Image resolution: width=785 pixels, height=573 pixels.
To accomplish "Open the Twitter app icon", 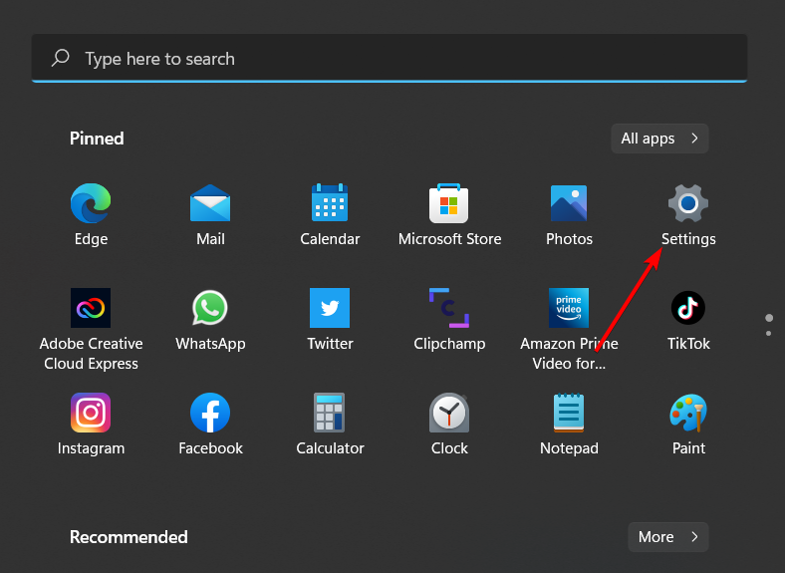I will (x=330, y=308).
